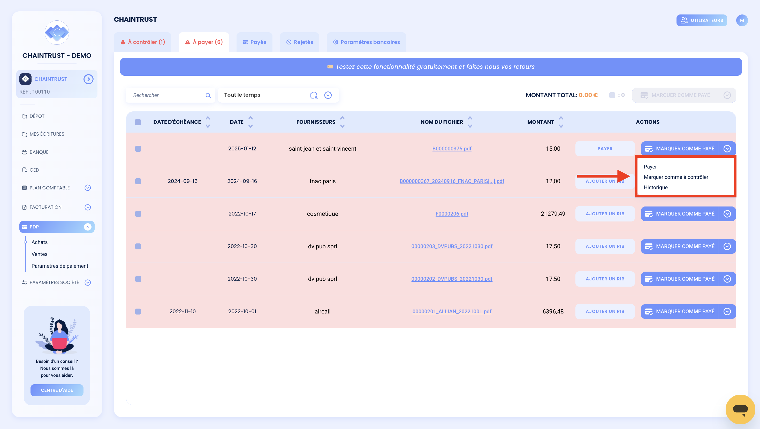This screenshot has height=429, width=760.
Task: Open GED in the sidebar
Action: click(x=31, y=170)
